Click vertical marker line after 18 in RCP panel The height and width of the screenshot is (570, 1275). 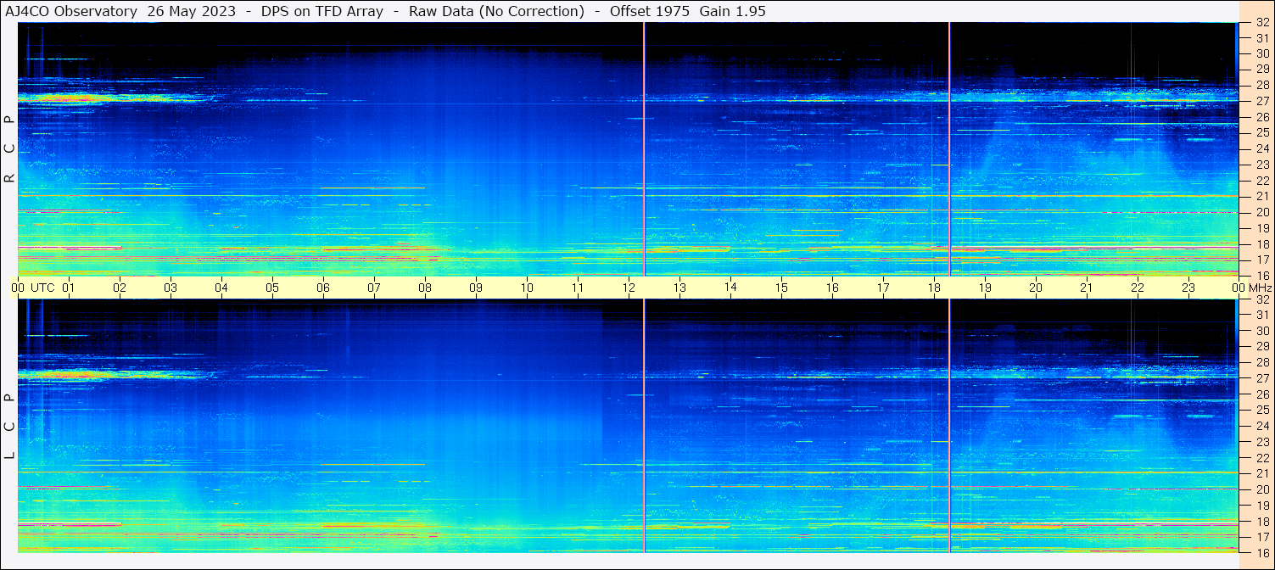click(x=949, y=148)
